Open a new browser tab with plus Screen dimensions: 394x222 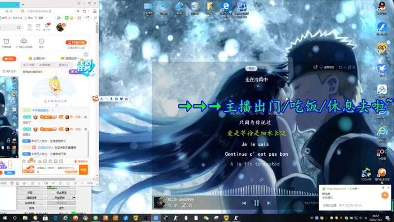pos(23,4)
